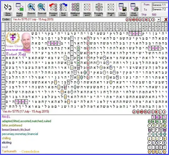169x155 pixels.
Task: Click the Print screen label button
Action: pos(134,14)
